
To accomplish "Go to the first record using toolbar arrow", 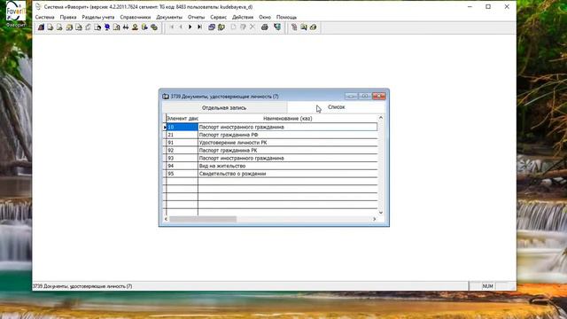I will 171,27.
